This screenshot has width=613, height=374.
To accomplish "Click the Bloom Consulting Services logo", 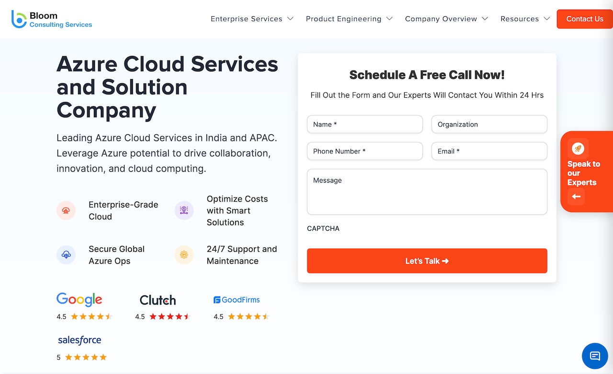I will 52,19.
